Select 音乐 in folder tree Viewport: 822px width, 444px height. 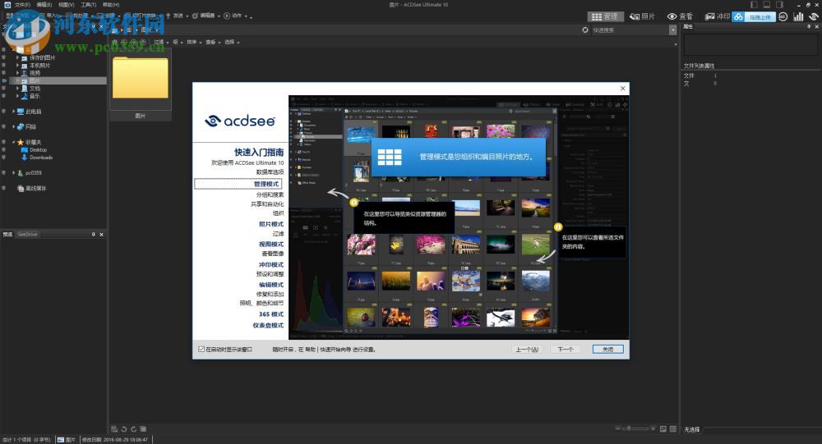click(35, 96)
